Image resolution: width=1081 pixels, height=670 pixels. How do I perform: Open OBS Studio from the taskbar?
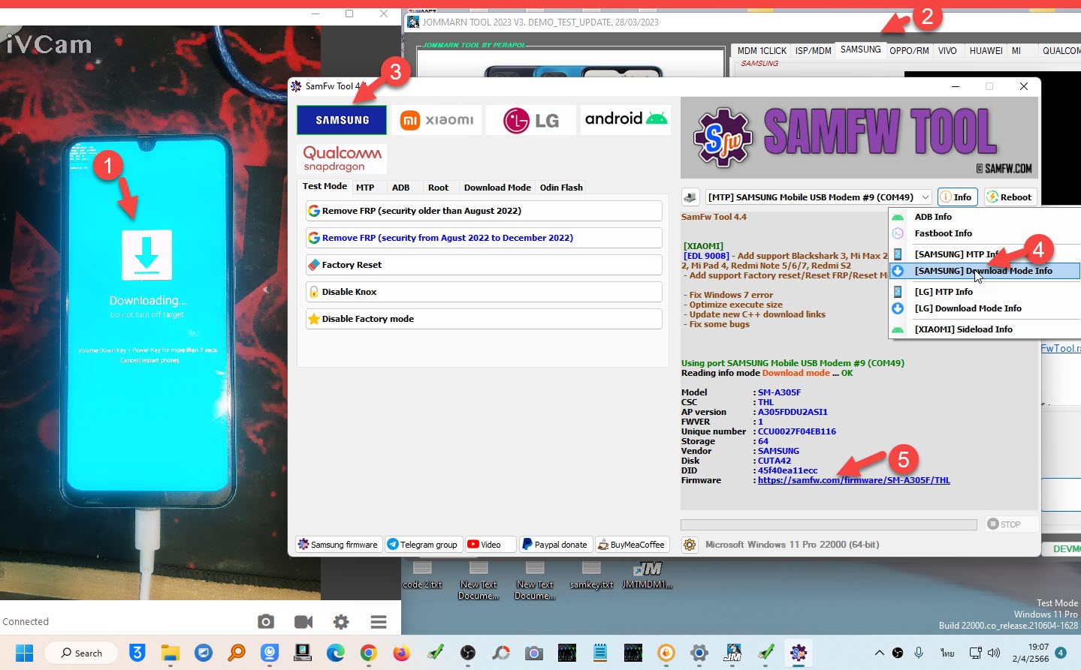pos(468,653)
